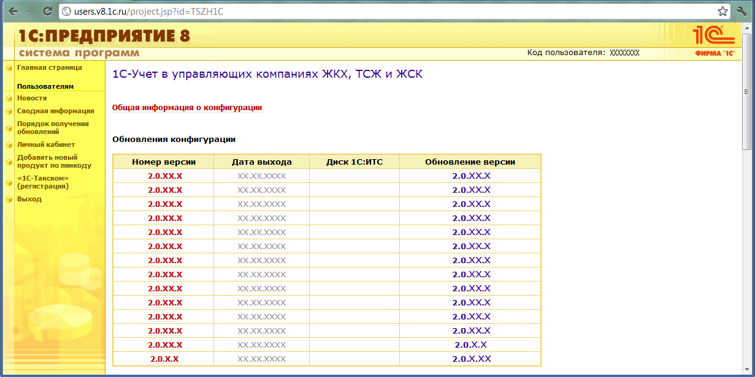
Task: Reload the page with the refresh icon
Action: tap(47, 11)
